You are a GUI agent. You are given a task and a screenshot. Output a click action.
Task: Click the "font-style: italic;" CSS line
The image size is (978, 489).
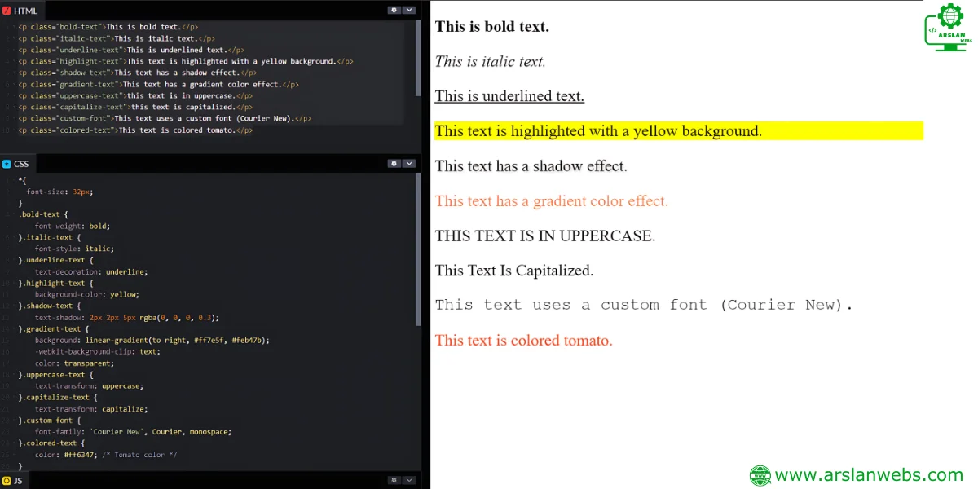(x=74, y=249)
